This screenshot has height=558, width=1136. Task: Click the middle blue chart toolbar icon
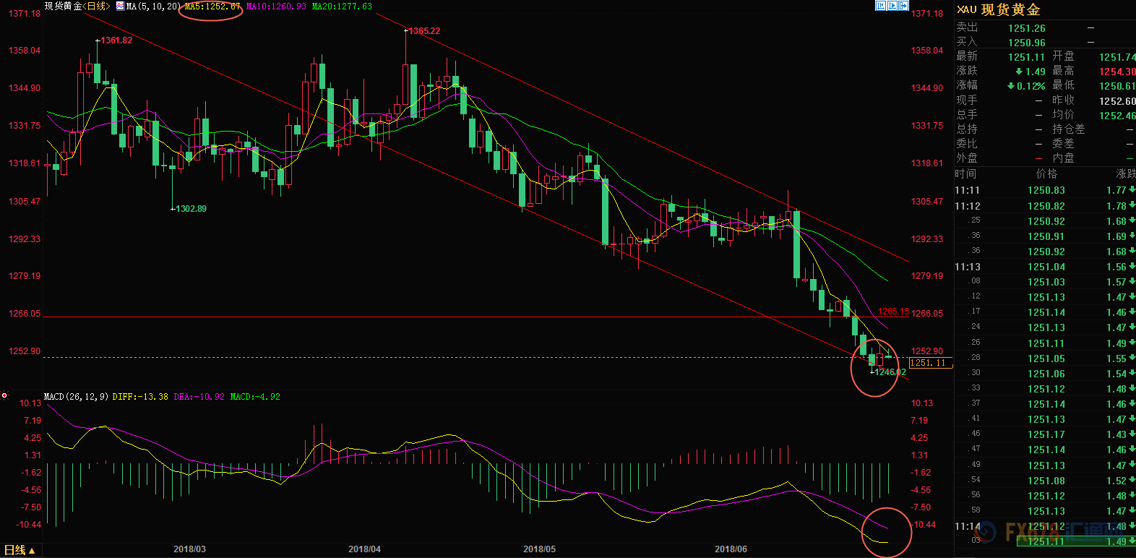(x=892, y=6)
